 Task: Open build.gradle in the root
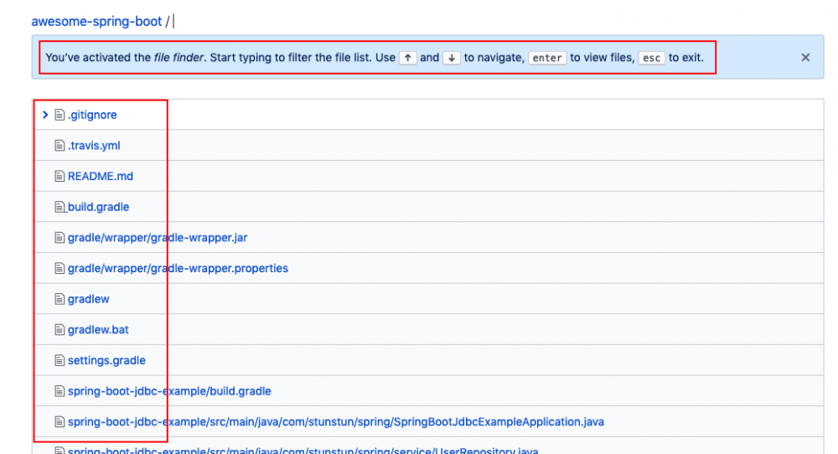click(98, 207)
